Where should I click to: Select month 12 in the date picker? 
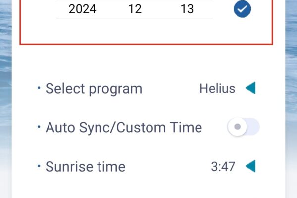(x=135, y=9)
